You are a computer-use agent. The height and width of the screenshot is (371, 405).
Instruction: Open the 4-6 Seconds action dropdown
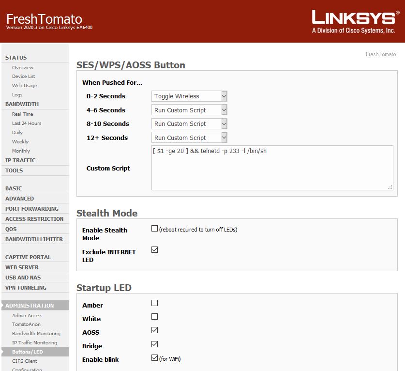pos(189,110)
